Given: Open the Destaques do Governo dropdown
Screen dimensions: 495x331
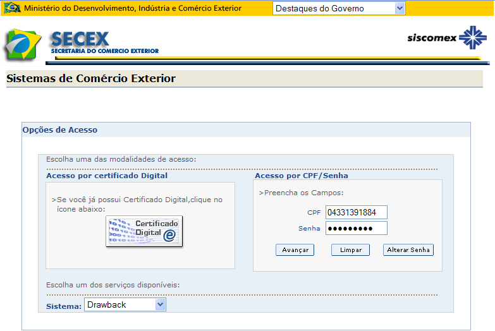Looking at the screenshot, I should coord(339,8).
